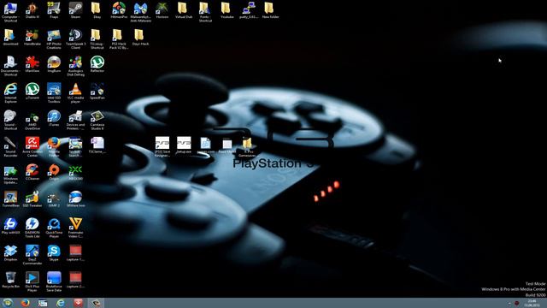Open the SpeedFan desktop shortcut
The height and width of the screenshot is (308, 547).
[97, 92]
